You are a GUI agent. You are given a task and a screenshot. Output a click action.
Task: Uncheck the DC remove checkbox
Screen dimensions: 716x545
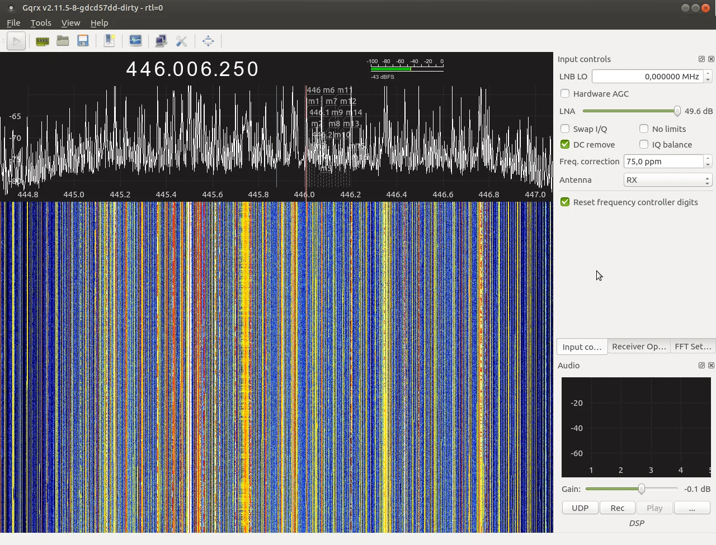click(565, 145)
